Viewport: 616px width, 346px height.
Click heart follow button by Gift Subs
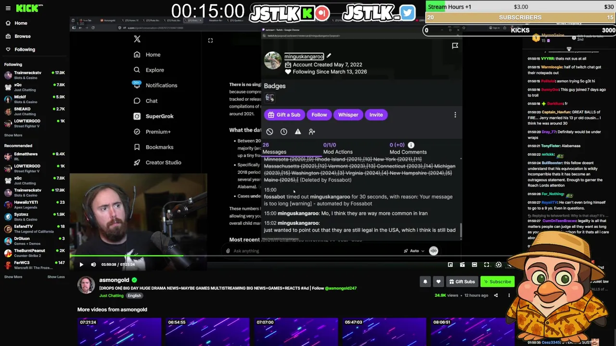[x=438, y=282]
